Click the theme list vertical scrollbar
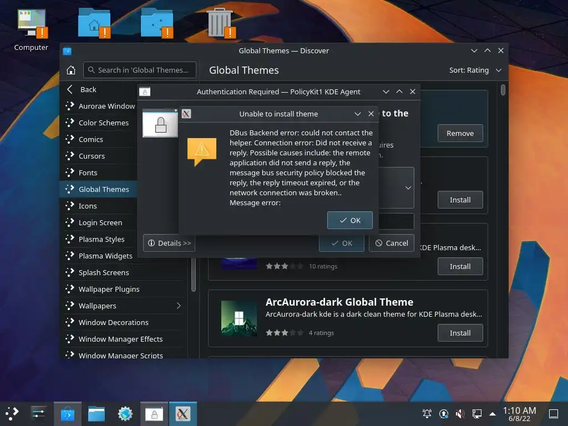Image resolution: width=568 pixels, height=426 pixels. (503, 89)
